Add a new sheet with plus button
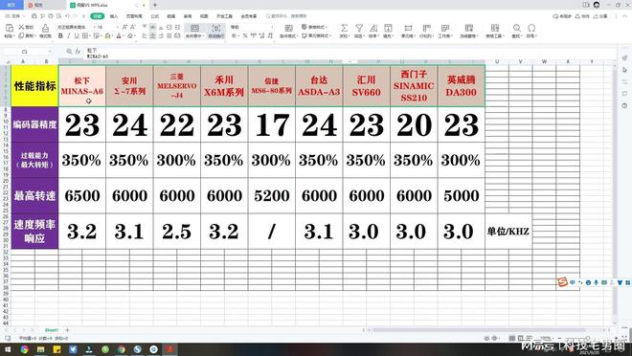This screenshot has height=356, width=632. click(67, 330)
